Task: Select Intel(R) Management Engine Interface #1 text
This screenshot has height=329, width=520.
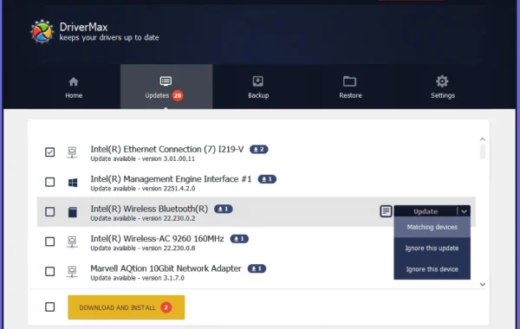Action: click(171, 179)
